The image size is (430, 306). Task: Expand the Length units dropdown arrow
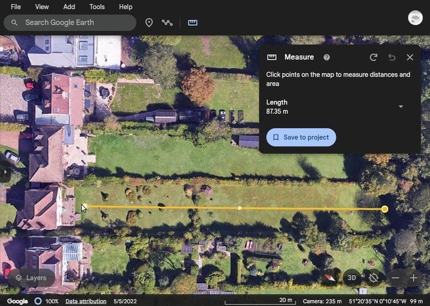[x=400, y=107]
